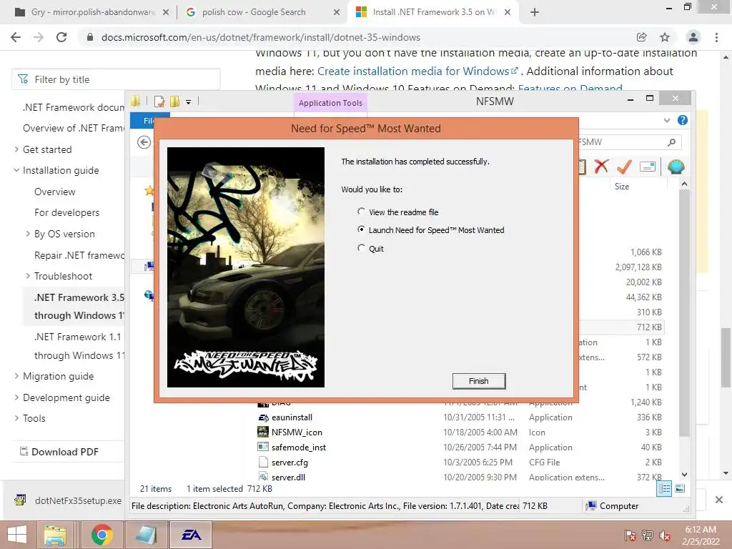This screenshot has height=549, width=732.
Task: Select the safemode_inst file
Action: pyautogui.click(x=298, y=447)
